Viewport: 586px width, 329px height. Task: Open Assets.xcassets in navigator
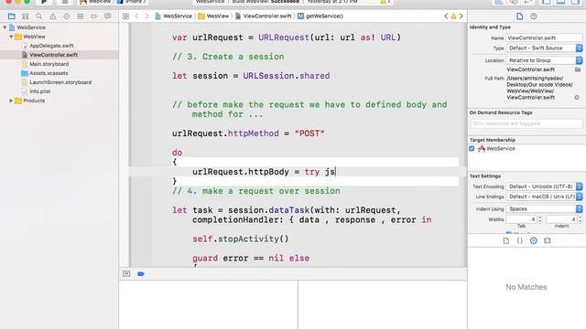pyautogui.click(x=49, y=73)
